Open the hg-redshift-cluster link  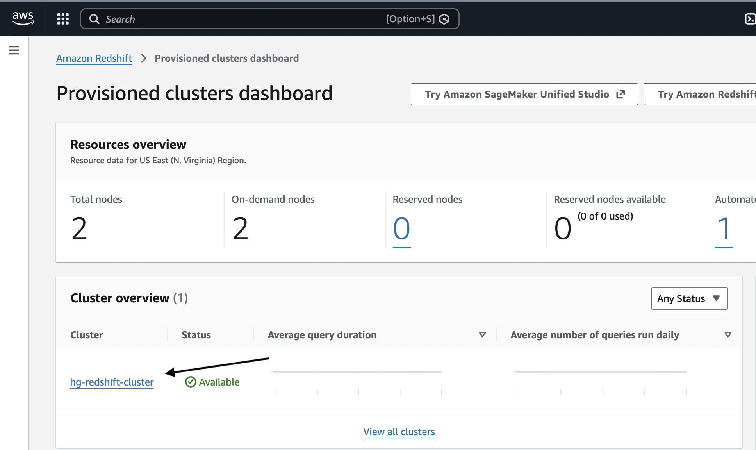112,382
